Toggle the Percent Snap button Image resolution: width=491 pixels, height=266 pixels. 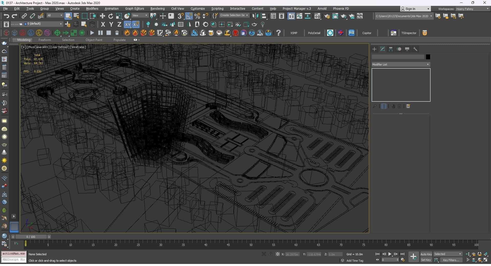197,16
